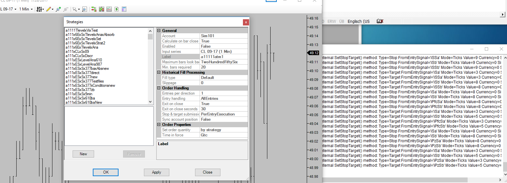Close the Strategies dialog with red X
Screen dimensions: 507x183
246,22
